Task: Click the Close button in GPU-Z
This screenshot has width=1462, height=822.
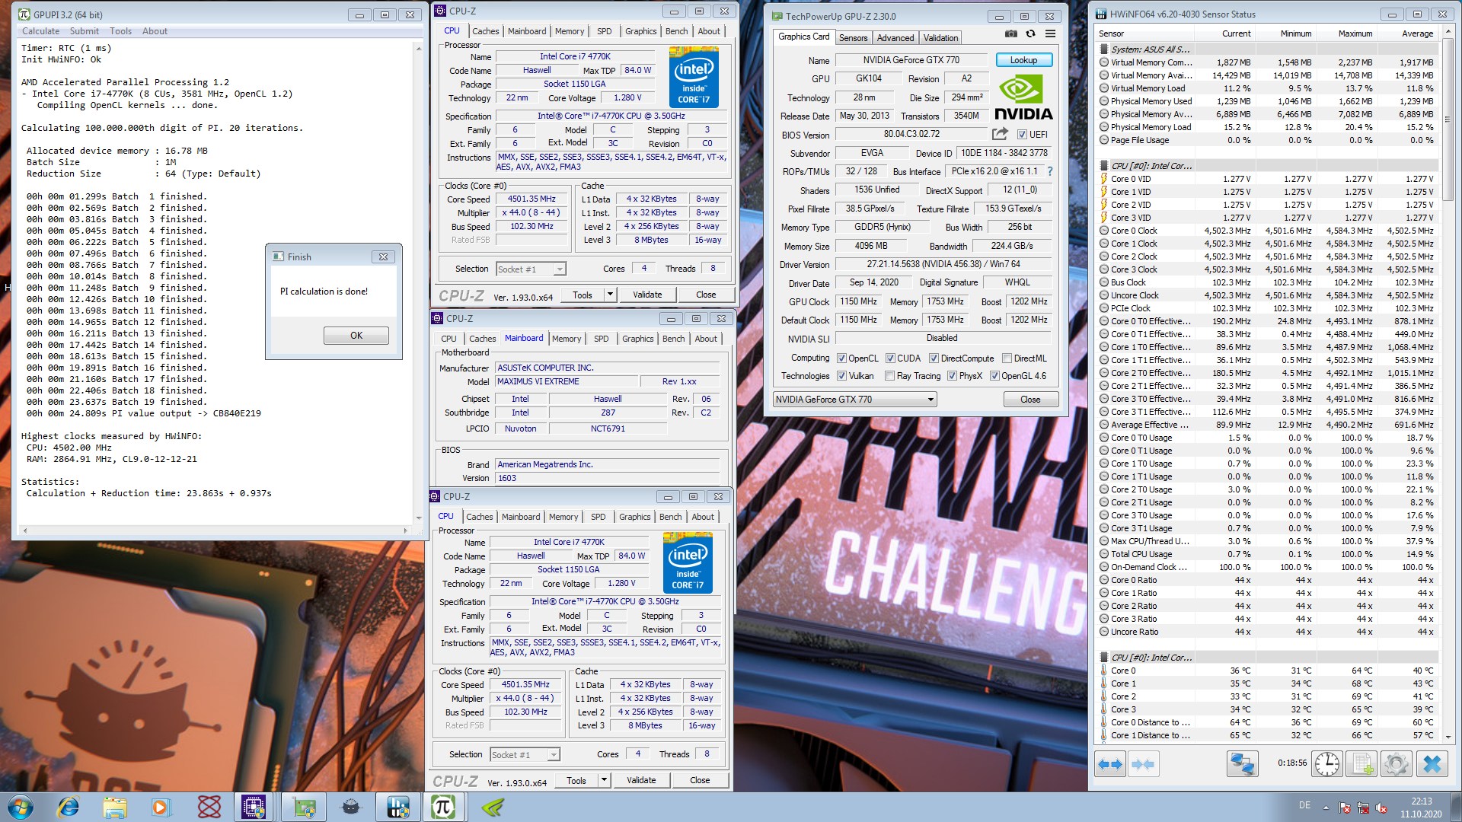Action: pyautogui.click(x=1030, y=400)
